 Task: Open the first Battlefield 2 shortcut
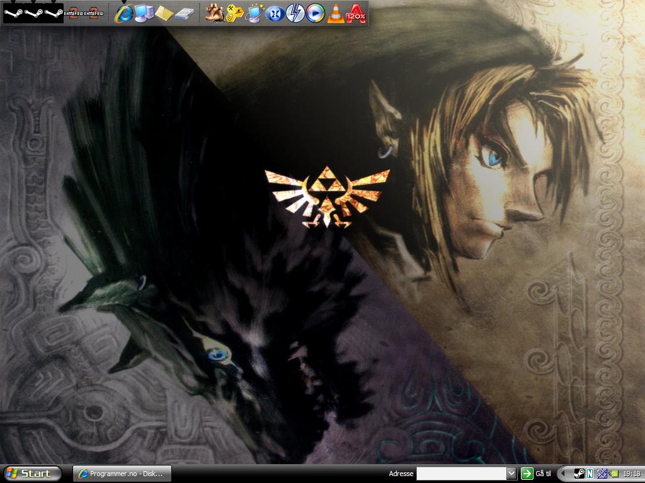click(74, 14)
